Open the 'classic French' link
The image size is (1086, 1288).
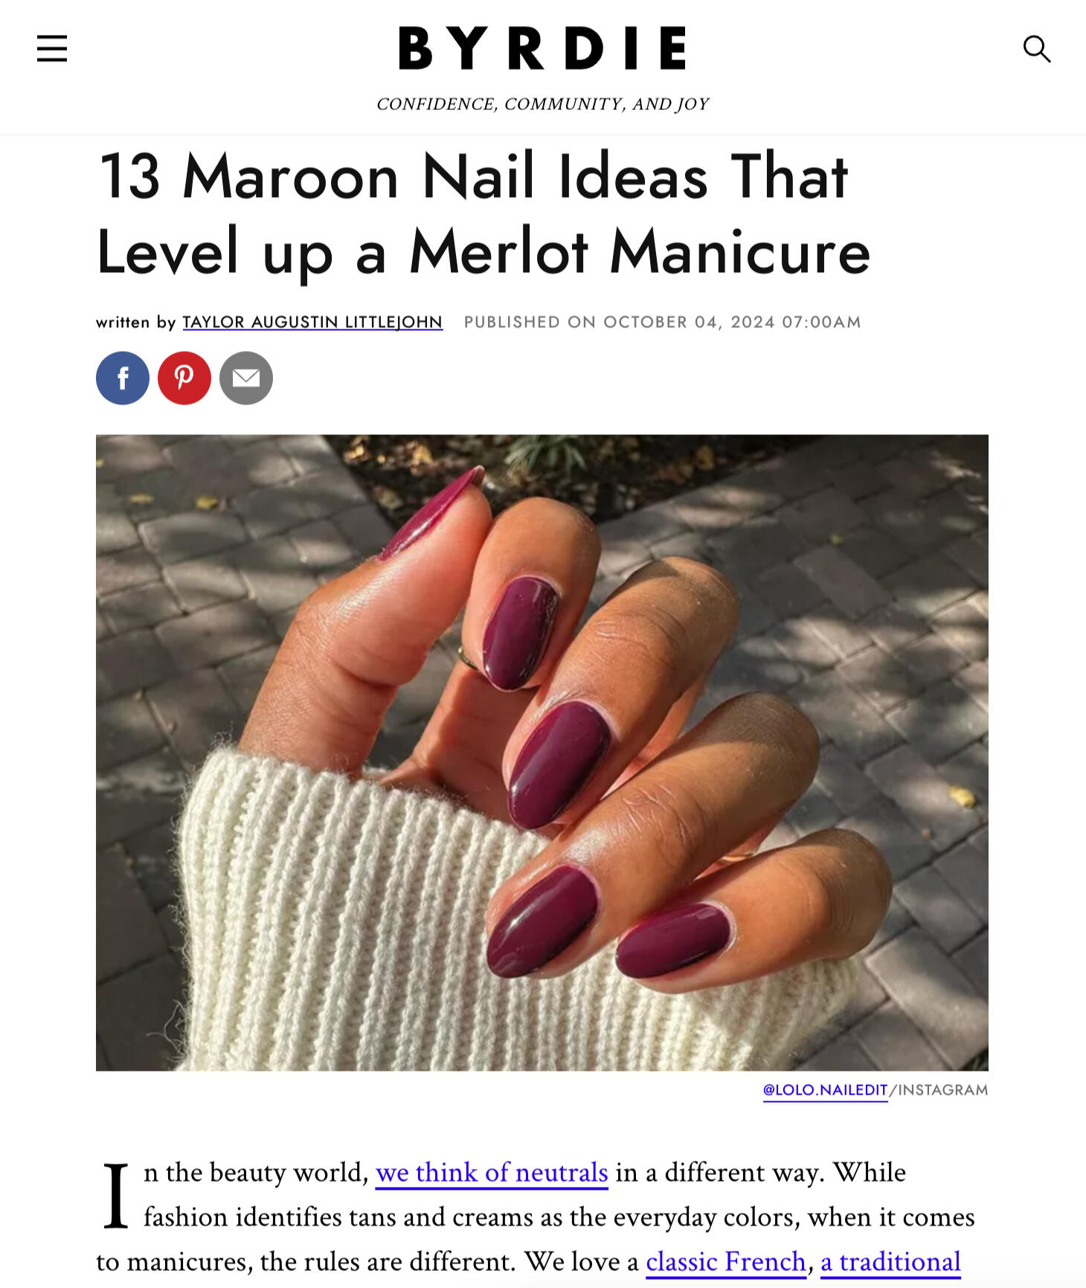point(726,1262)
